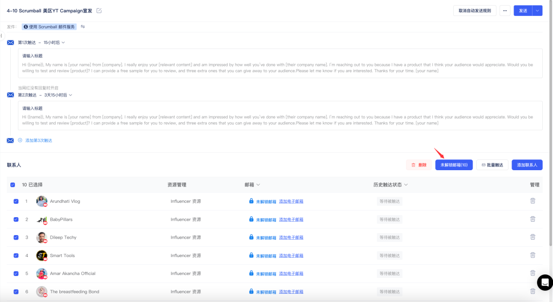Delete Arundhati Vlog row with trash icon
Viewport: 553px width, 302px height.
533,201
